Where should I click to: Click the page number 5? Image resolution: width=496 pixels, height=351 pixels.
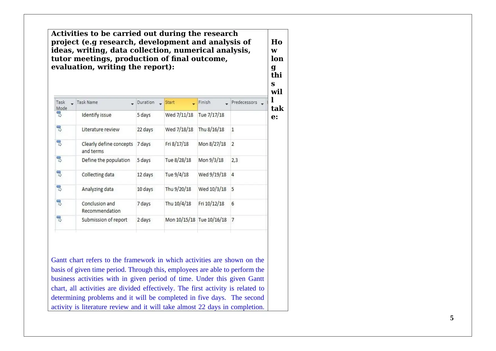(452, 318)
